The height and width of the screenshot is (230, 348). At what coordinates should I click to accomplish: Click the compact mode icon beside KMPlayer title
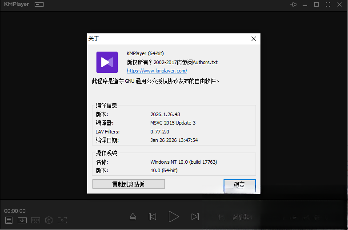[39, 4]
